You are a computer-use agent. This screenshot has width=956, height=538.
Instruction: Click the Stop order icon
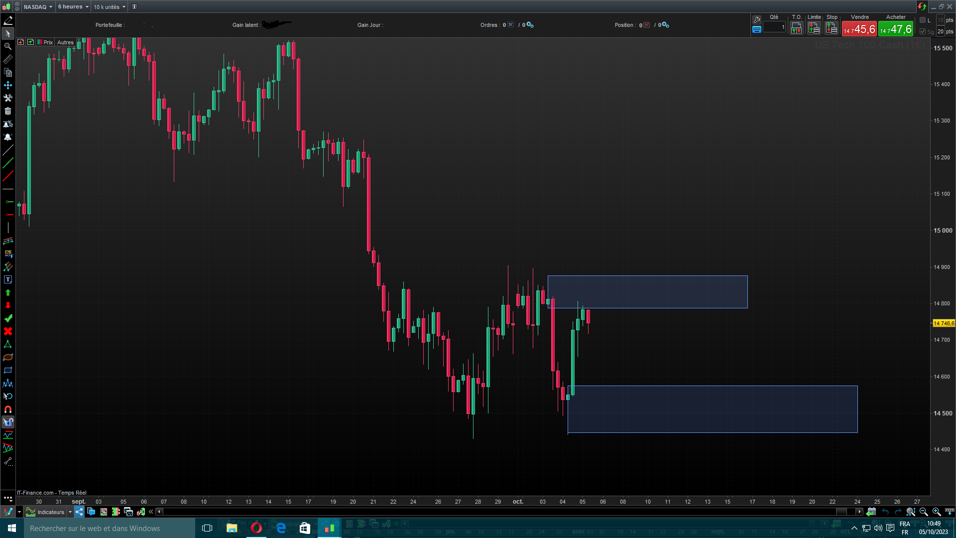tap(832, 28)
